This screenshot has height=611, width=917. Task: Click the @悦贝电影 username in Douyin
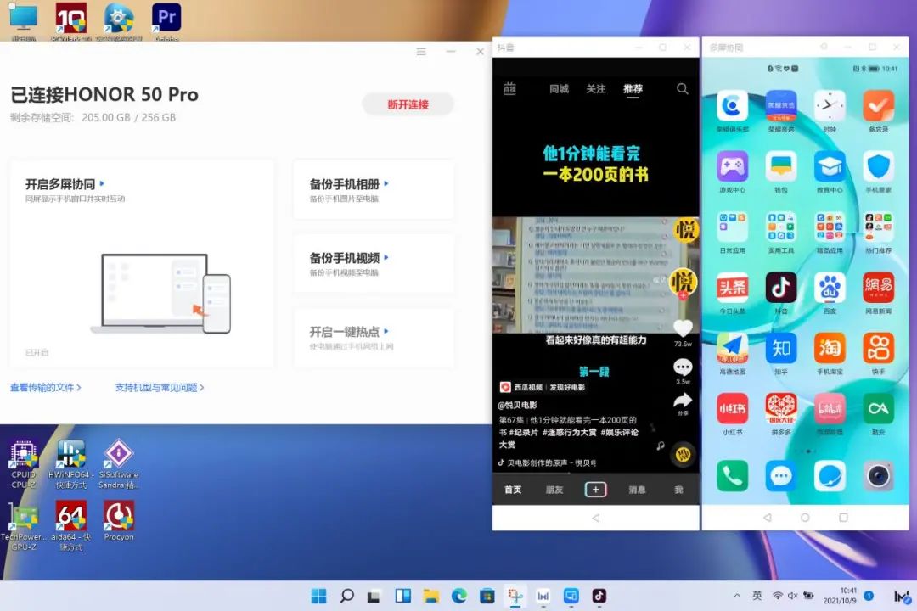517,405
